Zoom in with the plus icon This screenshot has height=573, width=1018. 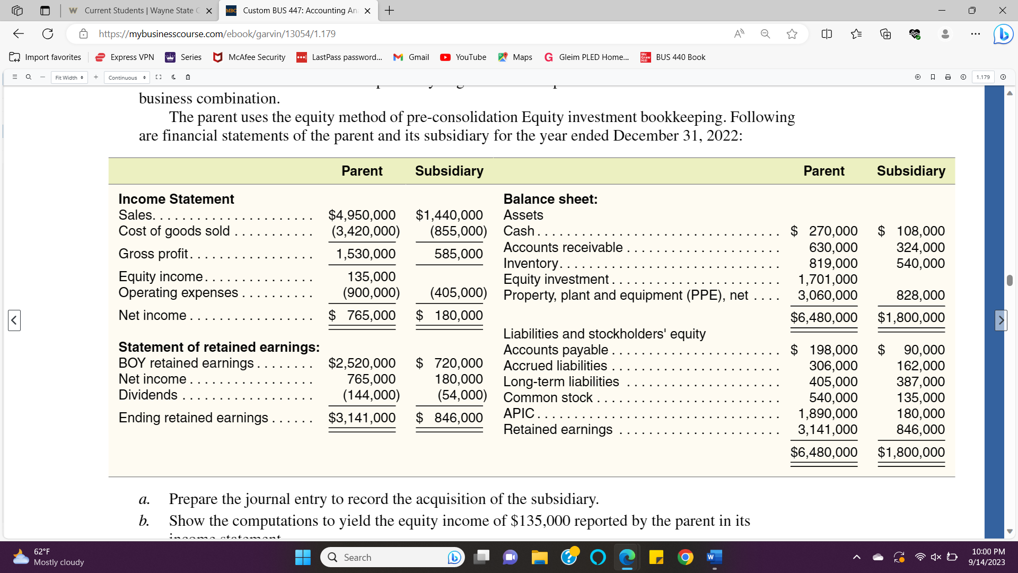96,77
